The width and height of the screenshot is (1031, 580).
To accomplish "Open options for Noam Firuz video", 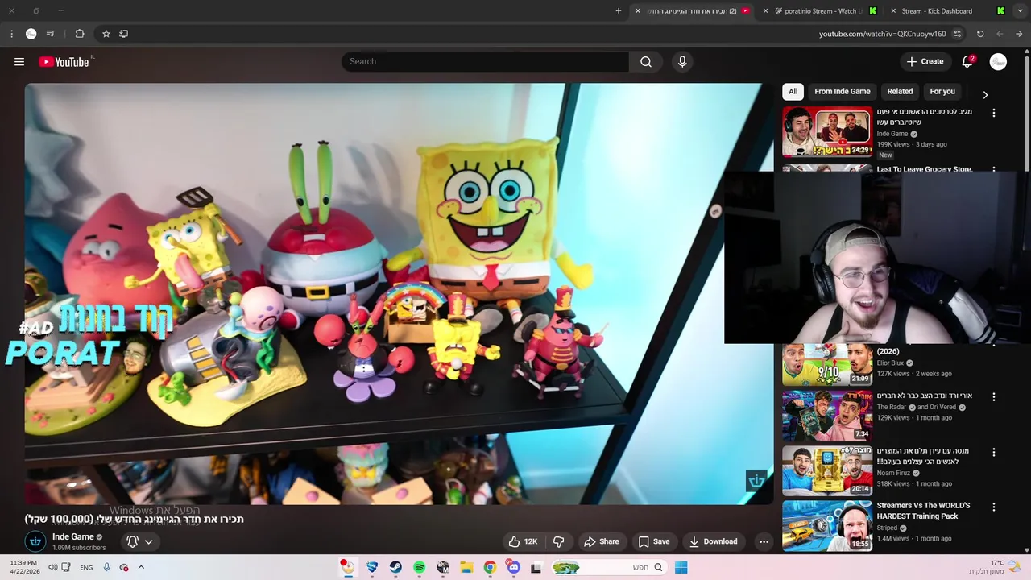I will [994, 453].
